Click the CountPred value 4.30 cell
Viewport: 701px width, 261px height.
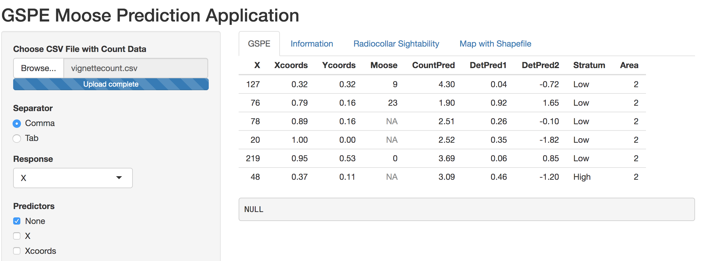(x=447, y=84)
